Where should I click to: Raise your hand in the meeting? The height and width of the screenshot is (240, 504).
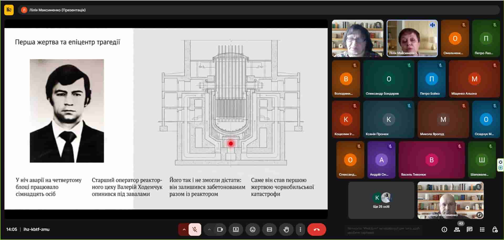pyautogui.click(x=286, y=229)
